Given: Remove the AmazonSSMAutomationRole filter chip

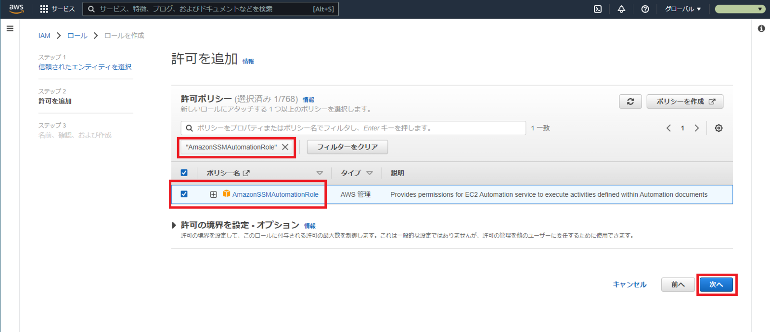Looking at the screenshot, I should (x=285, y=147).
